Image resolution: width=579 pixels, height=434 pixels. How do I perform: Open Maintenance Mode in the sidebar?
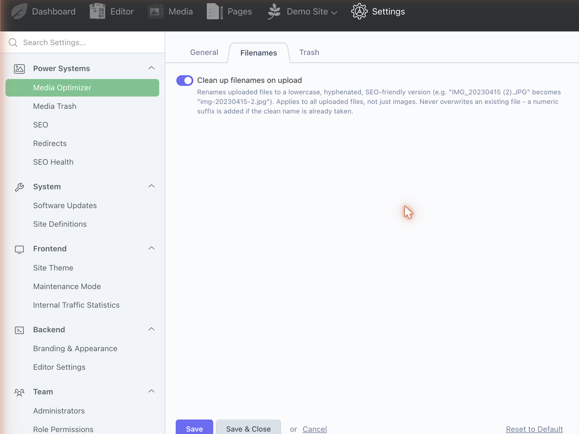67,286
